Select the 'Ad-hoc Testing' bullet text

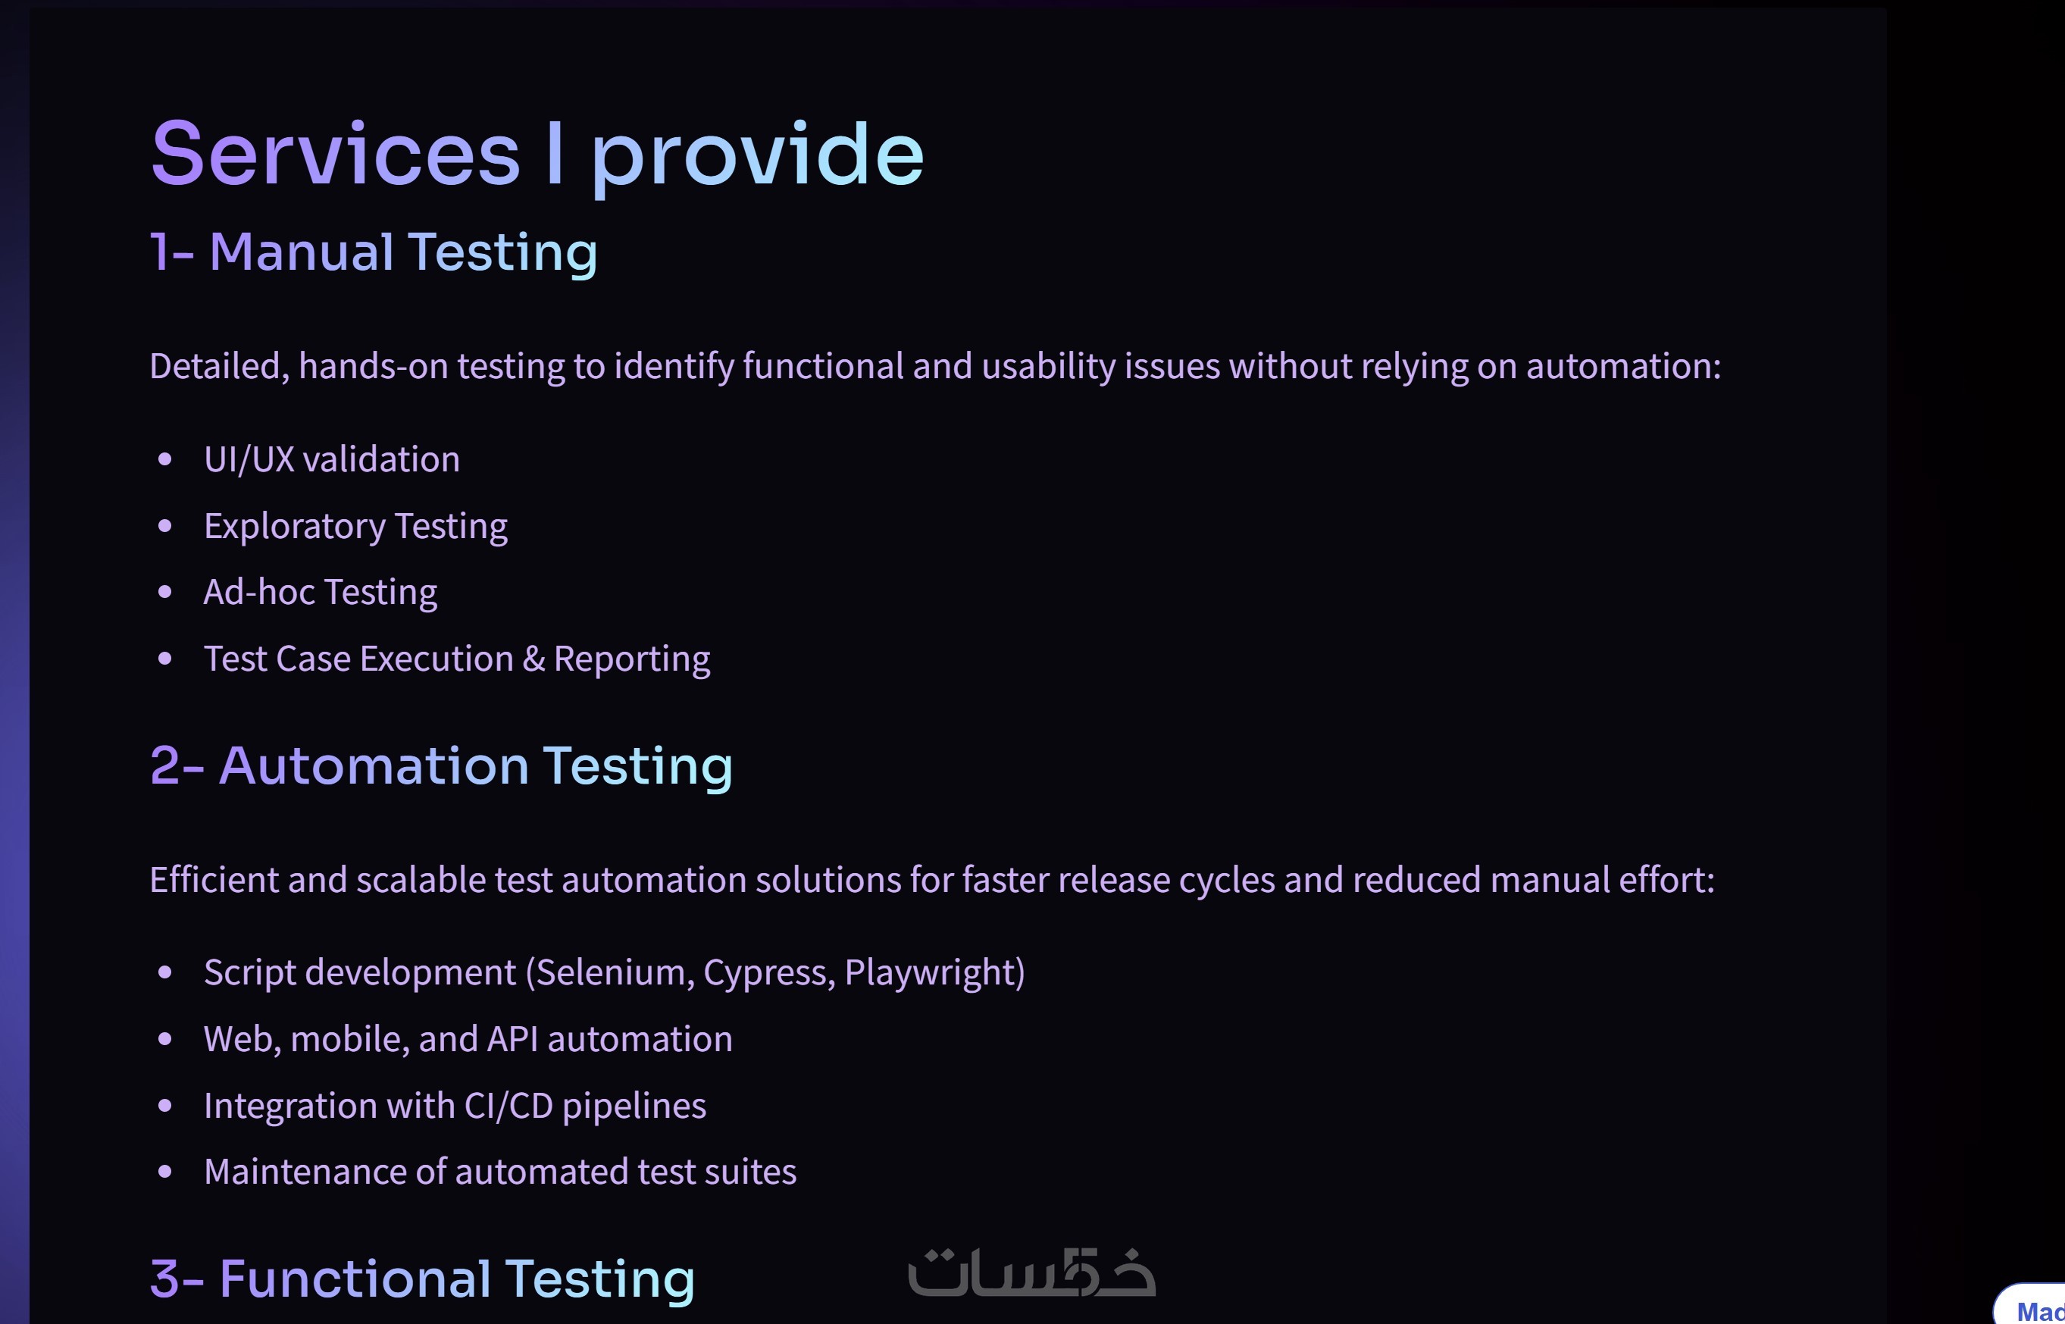pyautogui.click(x=320, y=593)
